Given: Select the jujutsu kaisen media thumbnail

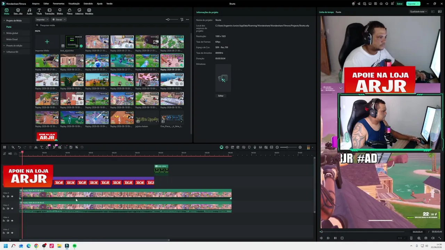Looking at the screenshot, I should point(147,118).
